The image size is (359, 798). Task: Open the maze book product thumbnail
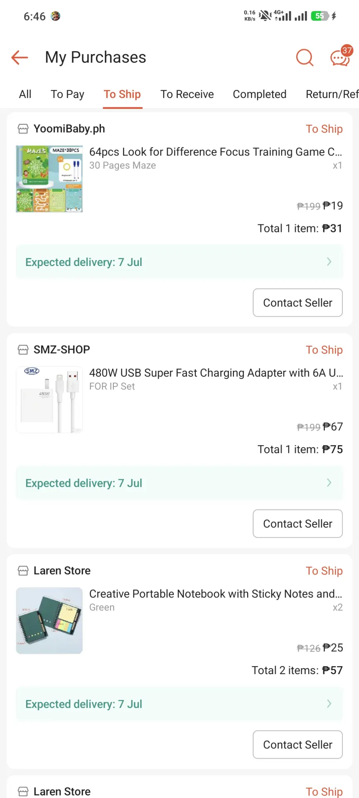pos(49,179)
